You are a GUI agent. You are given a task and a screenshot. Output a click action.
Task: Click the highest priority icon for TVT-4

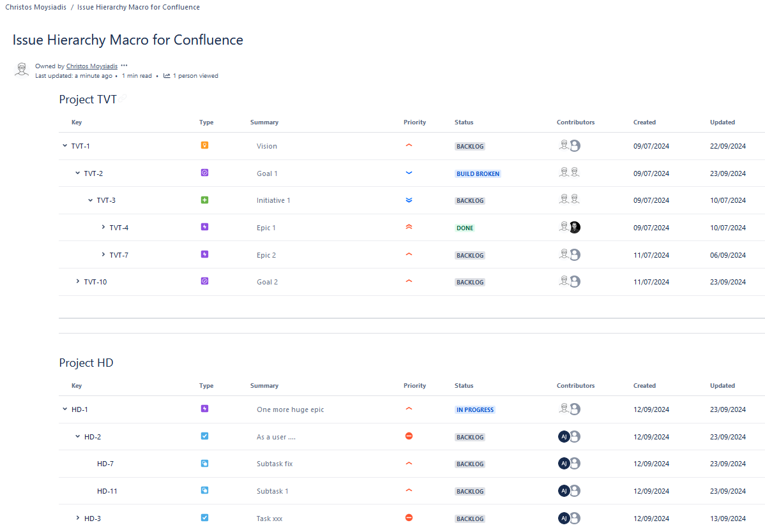[x=409, y=227]
